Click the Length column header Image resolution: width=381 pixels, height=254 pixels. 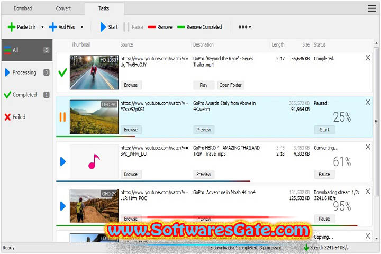(x=278, y=45)
